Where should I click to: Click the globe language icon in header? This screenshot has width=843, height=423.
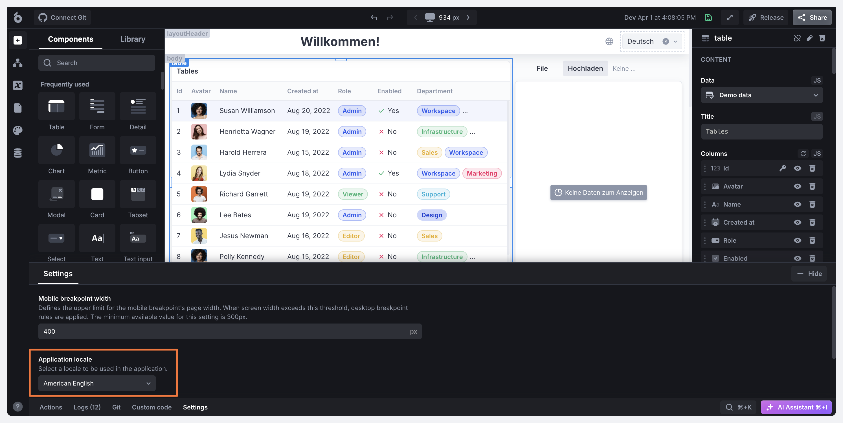609,41
